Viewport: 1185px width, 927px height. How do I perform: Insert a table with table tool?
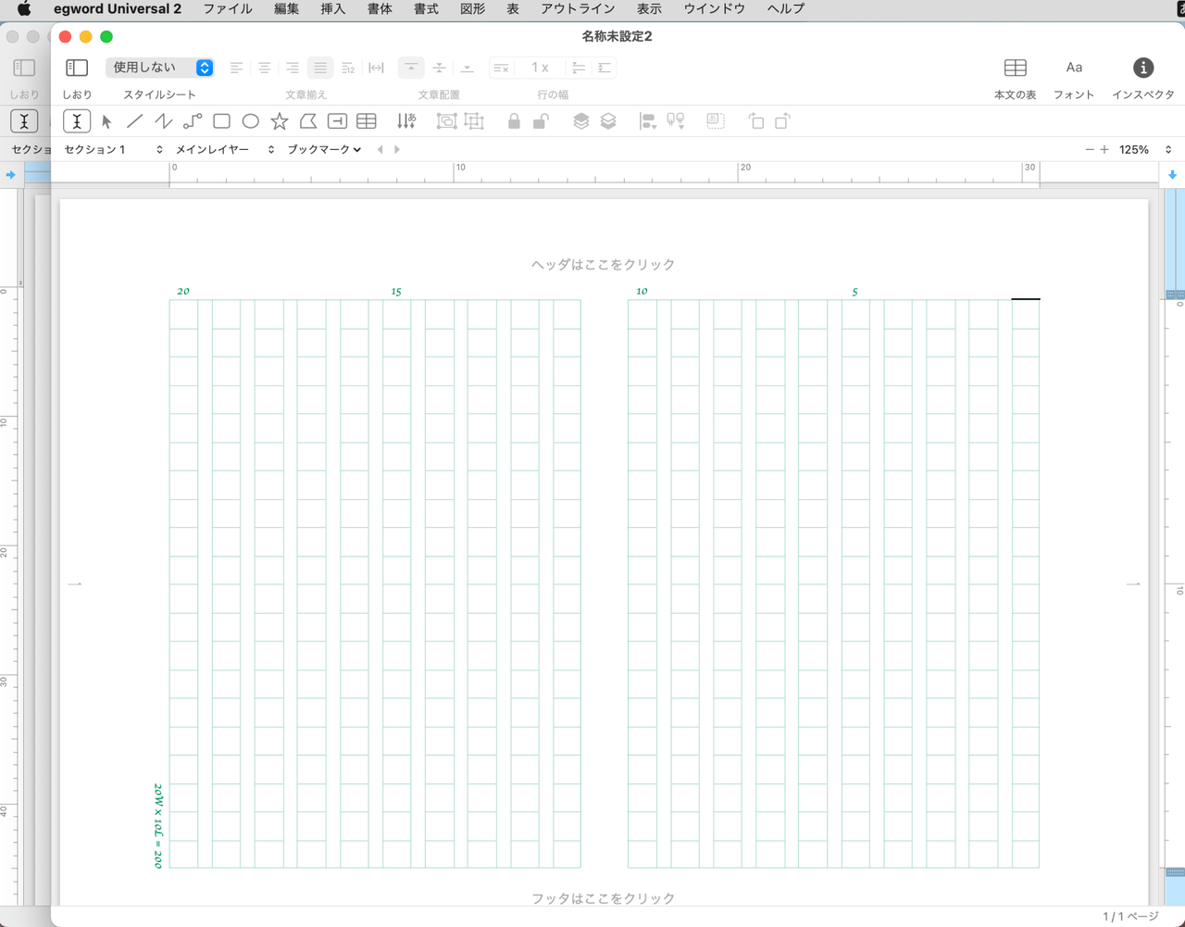click(367, 121)
